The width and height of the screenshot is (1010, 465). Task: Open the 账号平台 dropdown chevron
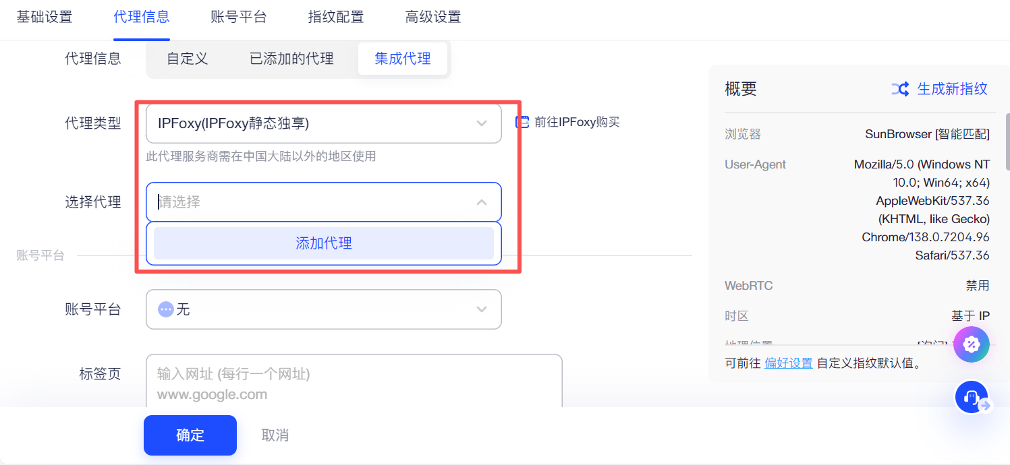pyautogui.click(x=481, y=309)
